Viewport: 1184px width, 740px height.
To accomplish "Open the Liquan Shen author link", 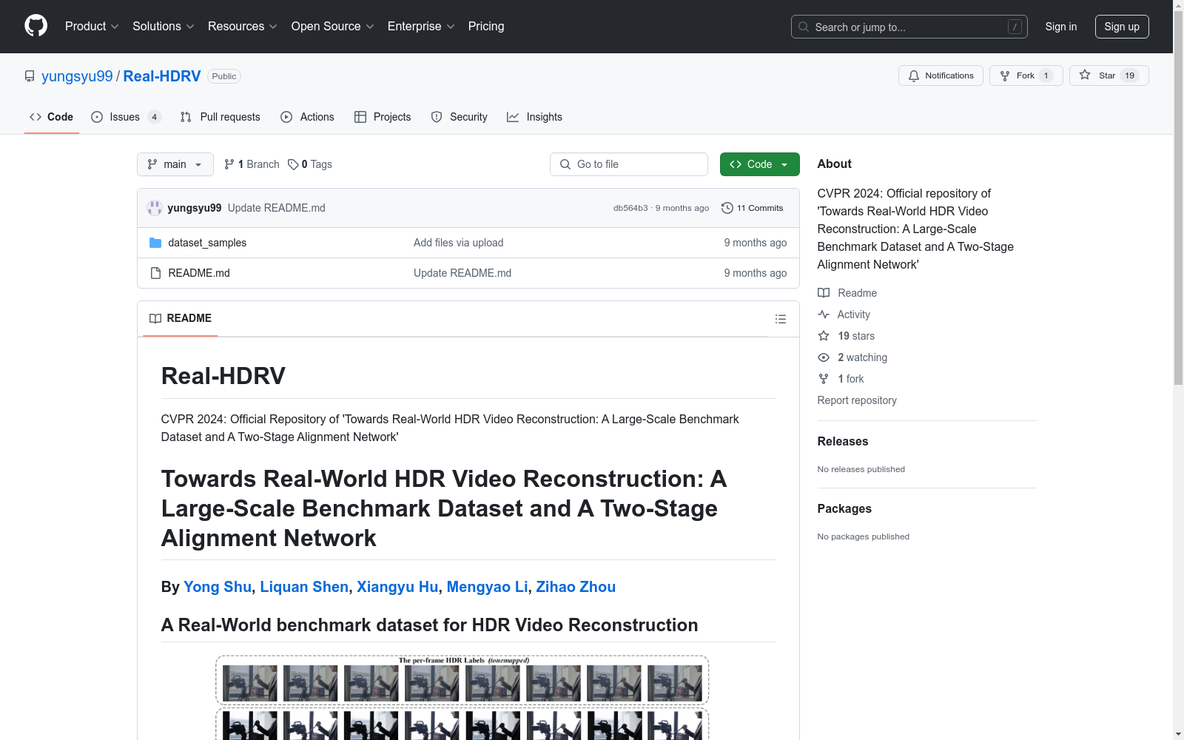I will coord(304,587).
